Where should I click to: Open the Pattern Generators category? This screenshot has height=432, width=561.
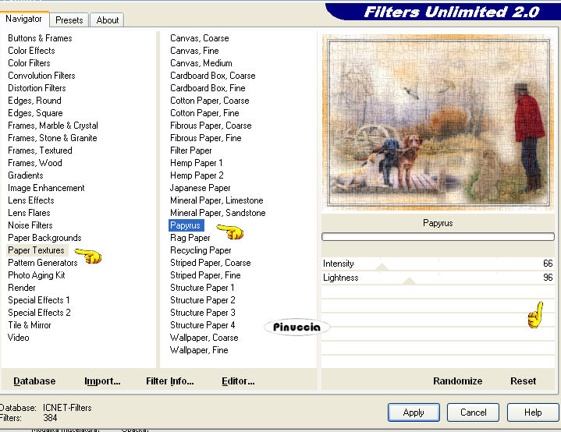(x=43, y=263)
